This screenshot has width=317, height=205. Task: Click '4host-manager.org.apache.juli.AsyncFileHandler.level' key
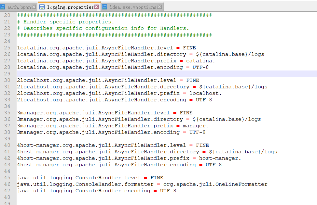coord(102,145)
